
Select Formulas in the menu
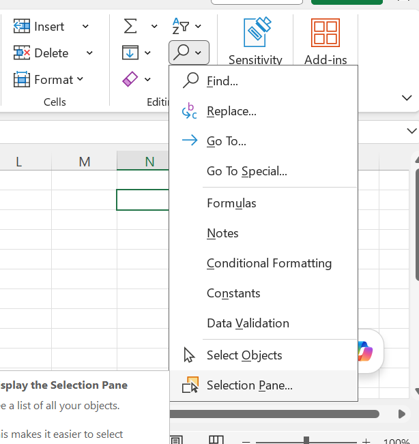click(263, 203)
